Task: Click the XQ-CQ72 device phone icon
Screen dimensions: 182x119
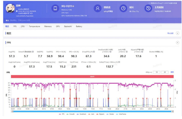Action: click(55, 8)
